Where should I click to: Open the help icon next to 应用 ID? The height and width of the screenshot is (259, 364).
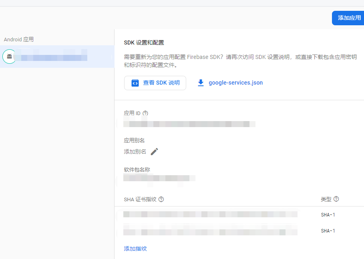pyautogui.click(x=145, y=113)
